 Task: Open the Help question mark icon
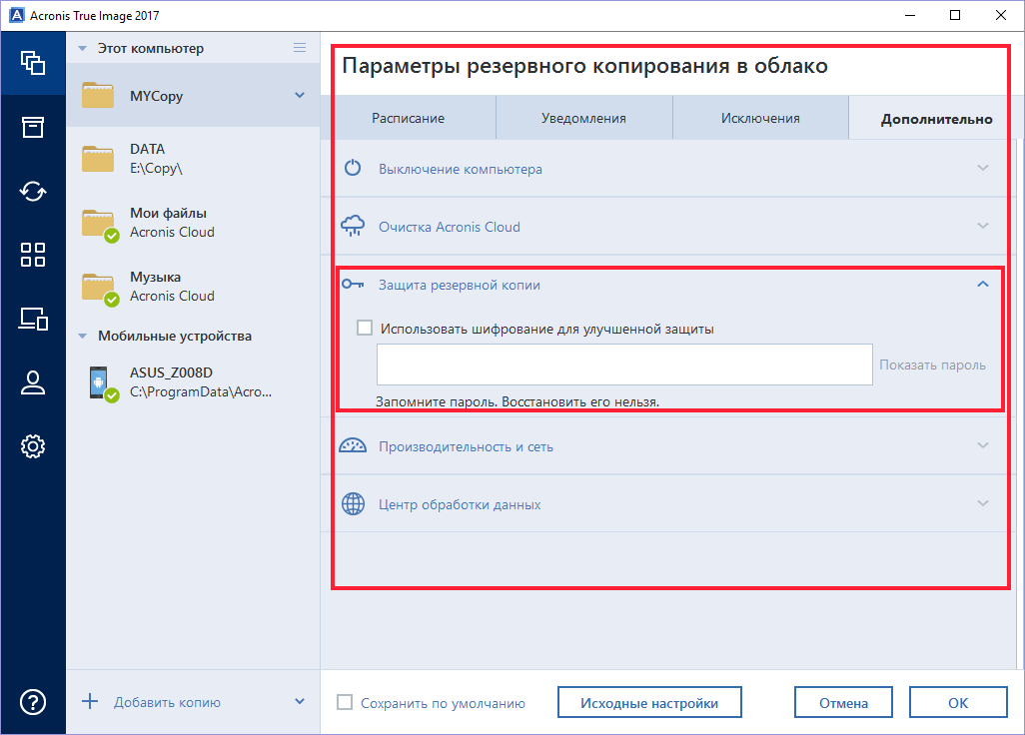click(x=33, y=702)
